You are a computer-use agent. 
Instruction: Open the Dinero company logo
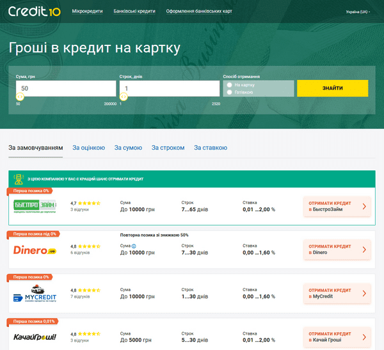35,250
